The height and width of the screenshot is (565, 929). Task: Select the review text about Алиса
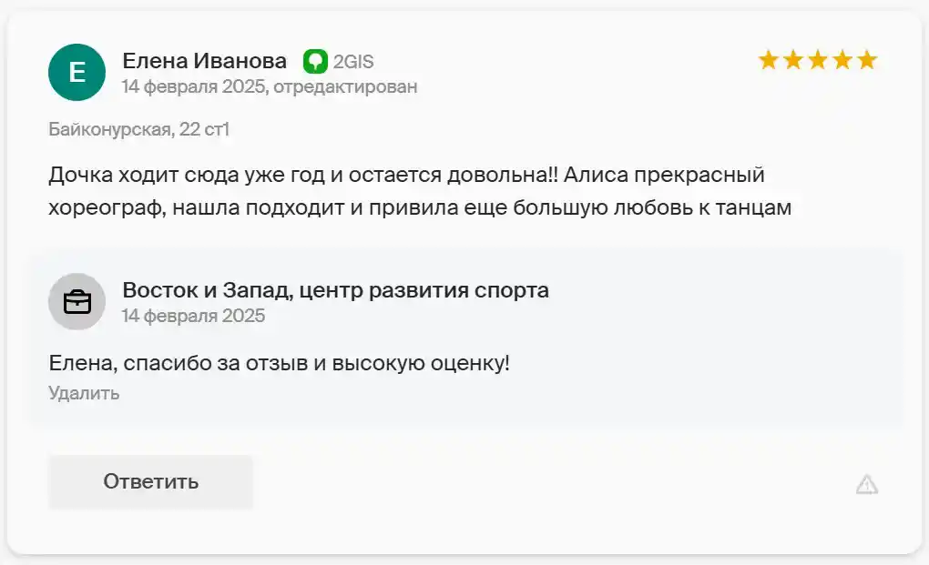420,191
